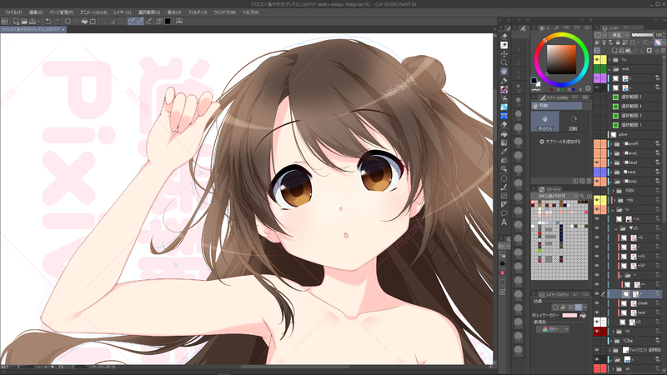Delete sub tool with trash icon
Viewport: 667px width, 375px height.
[589, 181]
